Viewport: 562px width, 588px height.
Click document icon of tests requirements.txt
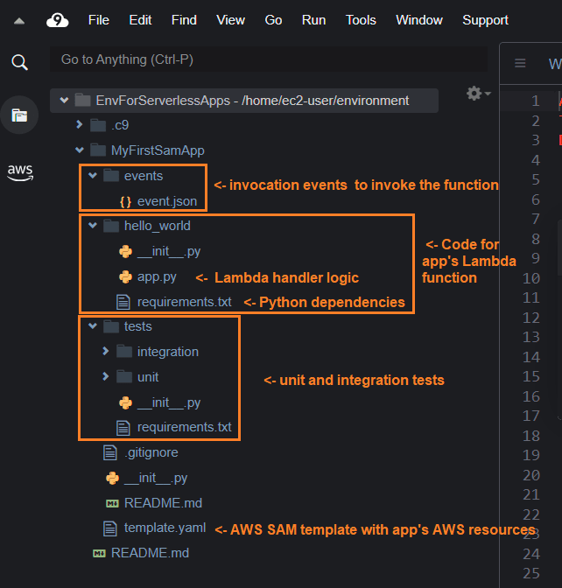pos(123,428)
